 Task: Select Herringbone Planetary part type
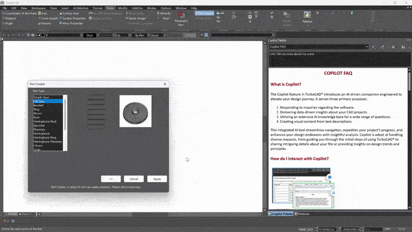coord(47,141)
